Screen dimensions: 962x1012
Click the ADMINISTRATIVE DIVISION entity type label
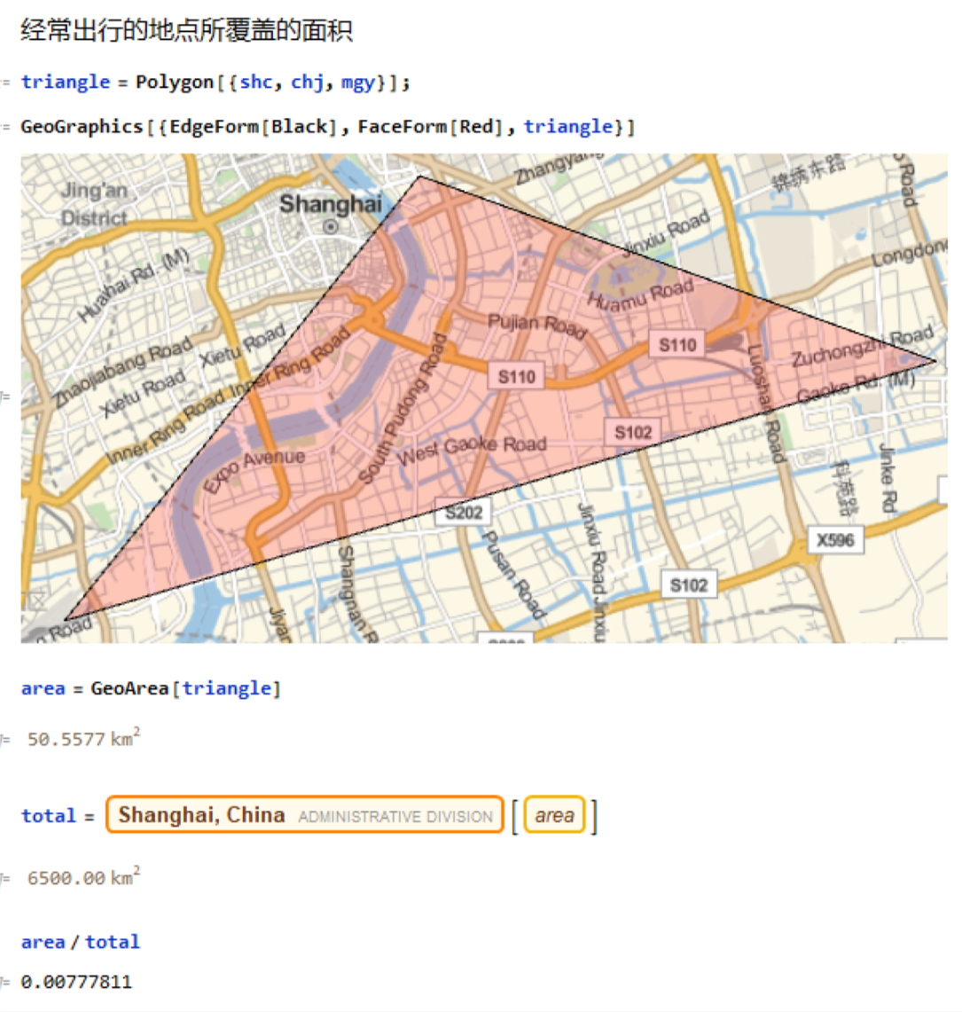click(395, 817)
